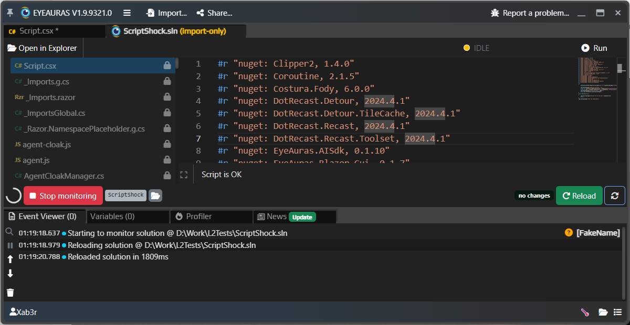Open the hamburger main menu

pyautogui.click(x=127, y=13)
